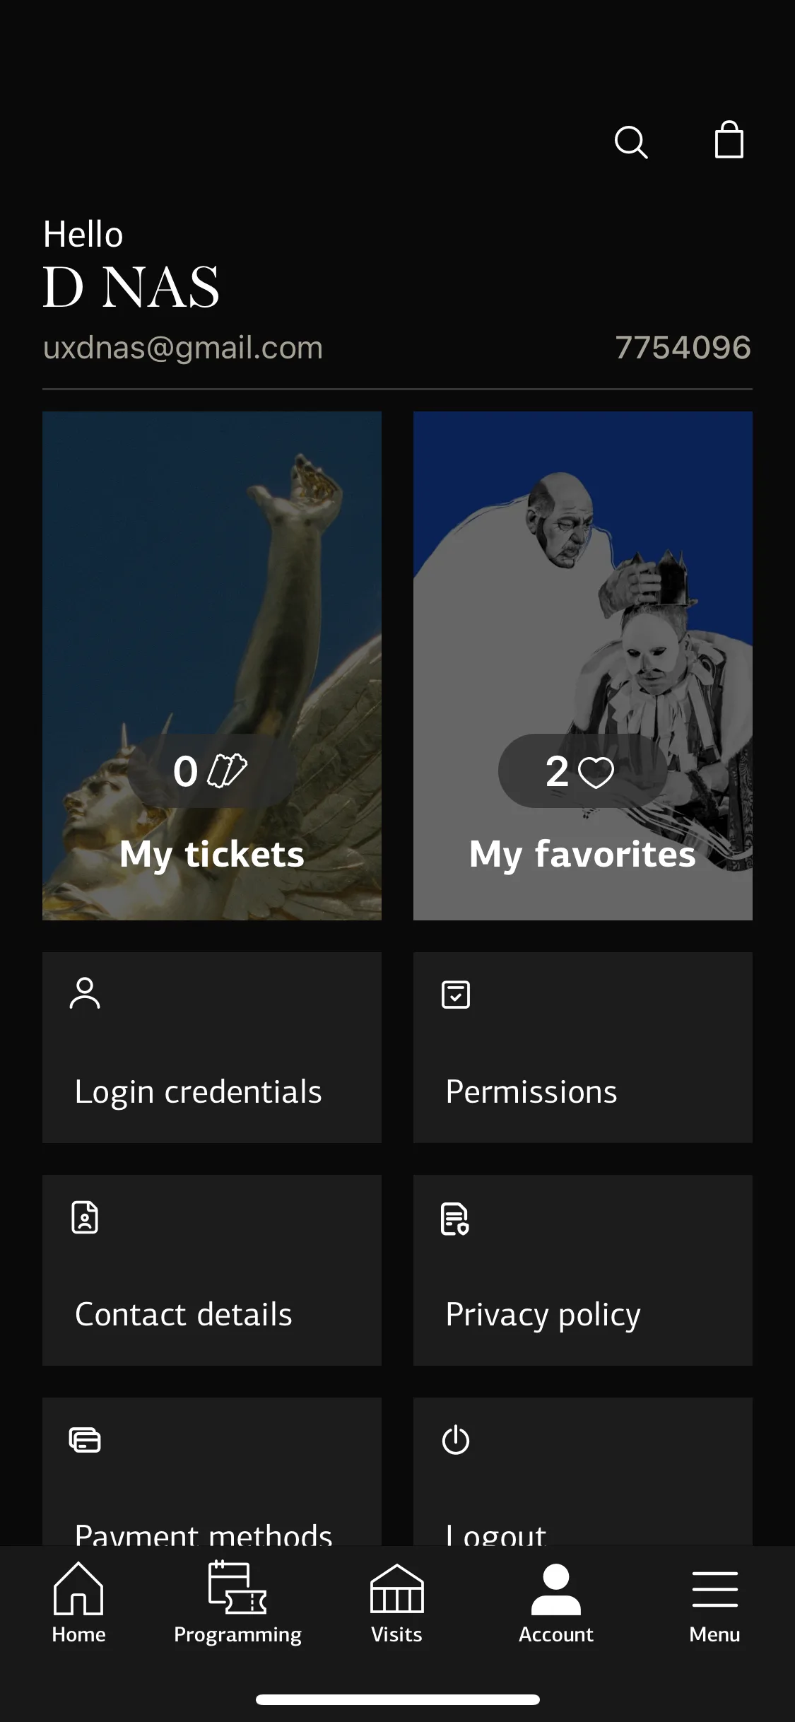Go to the Home tab

click(x=78, y=1603)
